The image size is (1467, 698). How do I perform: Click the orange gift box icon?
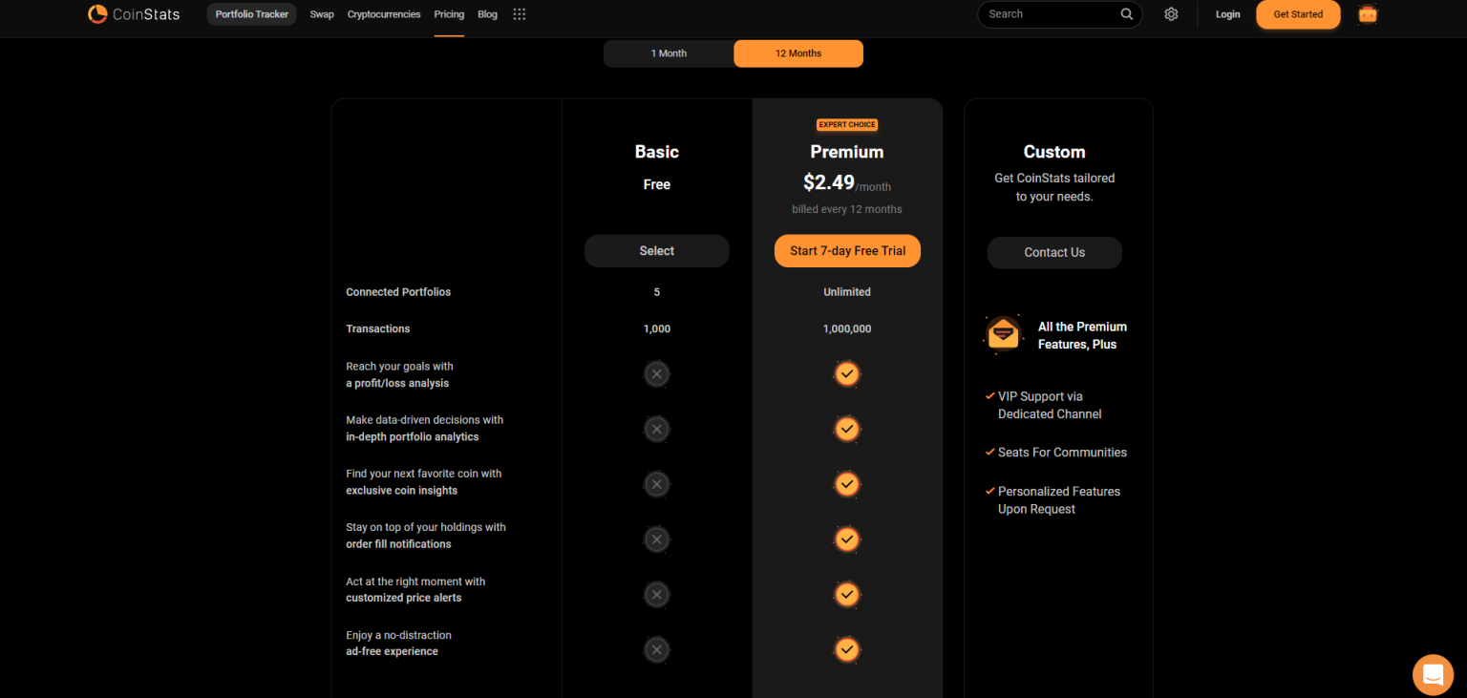point(1368,14)
